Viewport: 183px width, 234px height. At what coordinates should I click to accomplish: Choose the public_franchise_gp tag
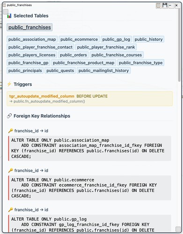click(x=29, y=63)
